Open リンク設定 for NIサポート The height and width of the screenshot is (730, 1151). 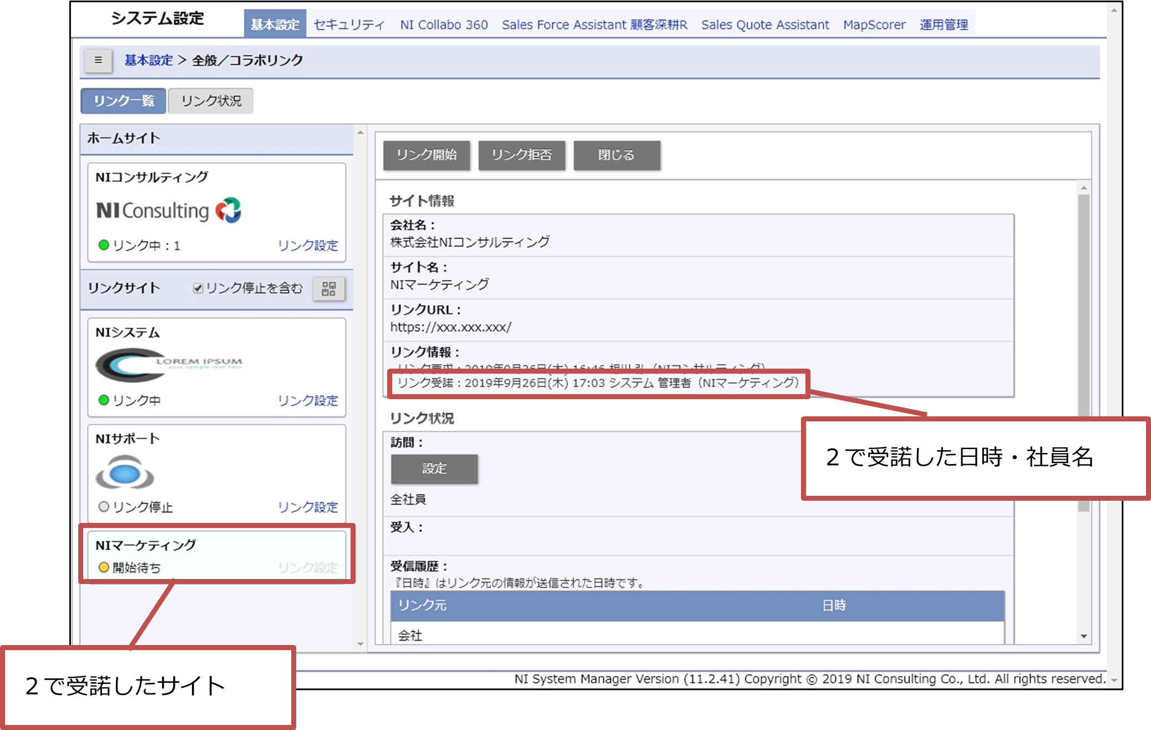point(308,507)
